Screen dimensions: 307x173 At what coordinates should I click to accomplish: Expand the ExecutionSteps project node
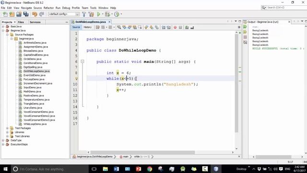click(x=3, y=144)
